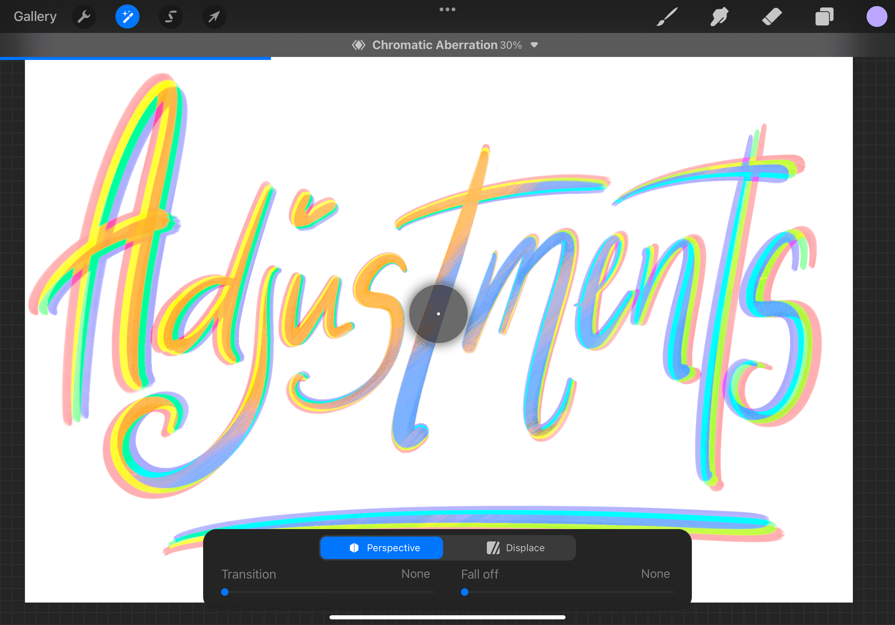Tap the home indicator bar at bottom
This screenshot has width=895, height=625.
tap(447, 617)
